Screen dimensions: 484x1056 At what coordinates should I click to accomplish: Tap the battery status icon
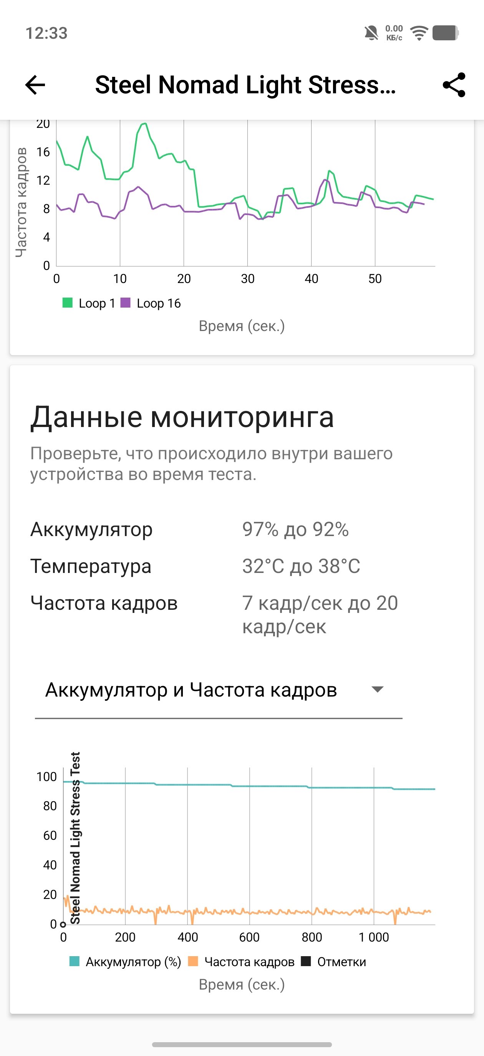pos(446,33)
